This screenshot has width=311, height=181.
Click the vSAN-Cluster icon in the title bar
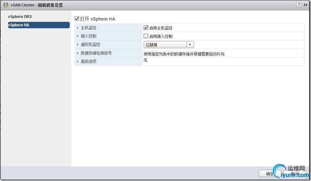6,5
